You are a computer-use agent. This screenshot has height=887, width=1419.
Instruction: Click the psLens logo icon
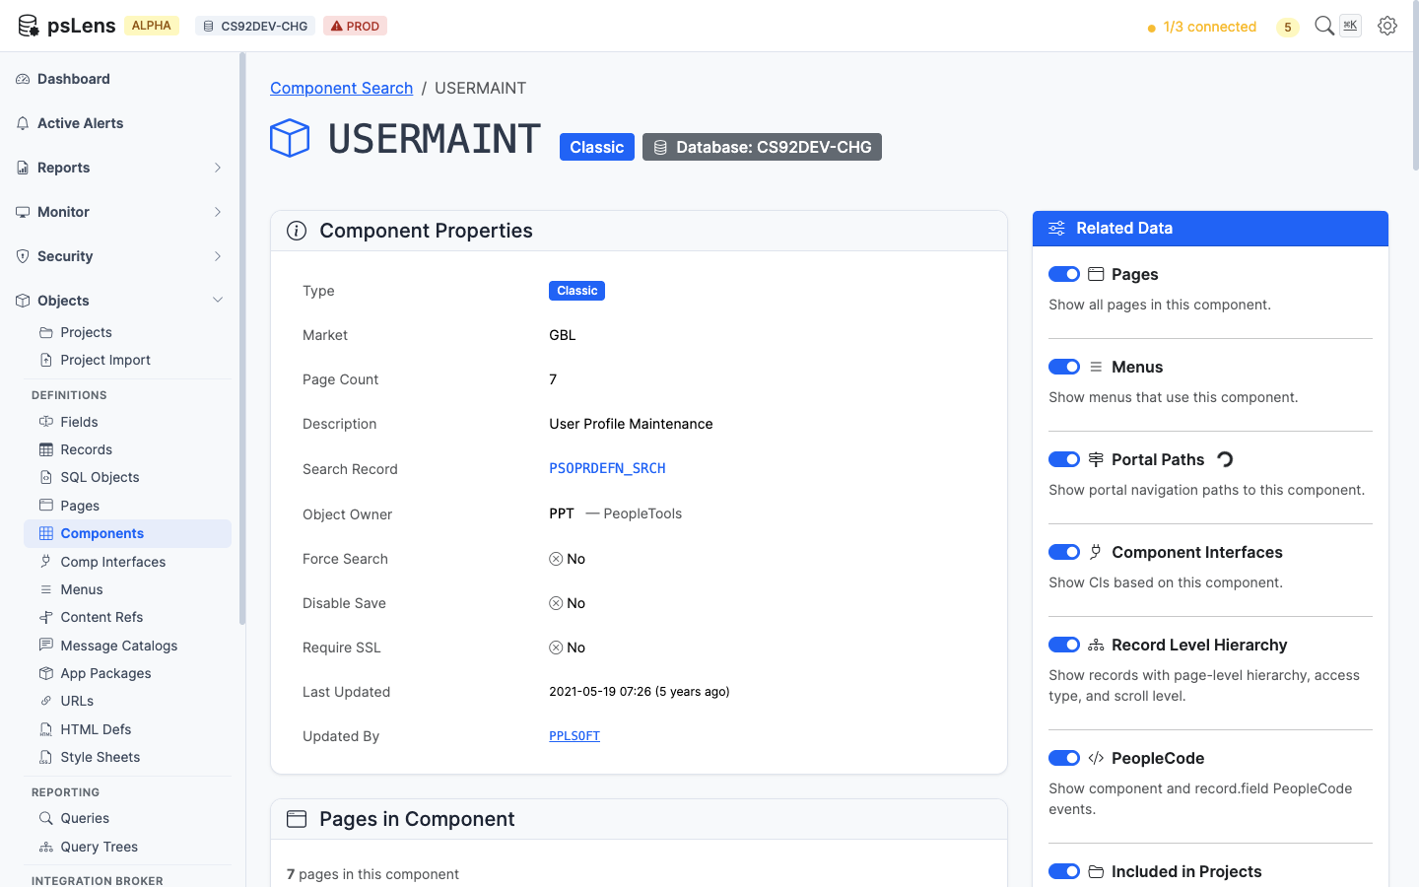pyautogui.click(x=29, y=26)
